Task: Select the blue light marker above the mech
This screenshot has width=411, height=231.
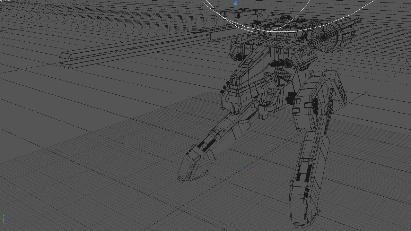Action: click(235, 3)
